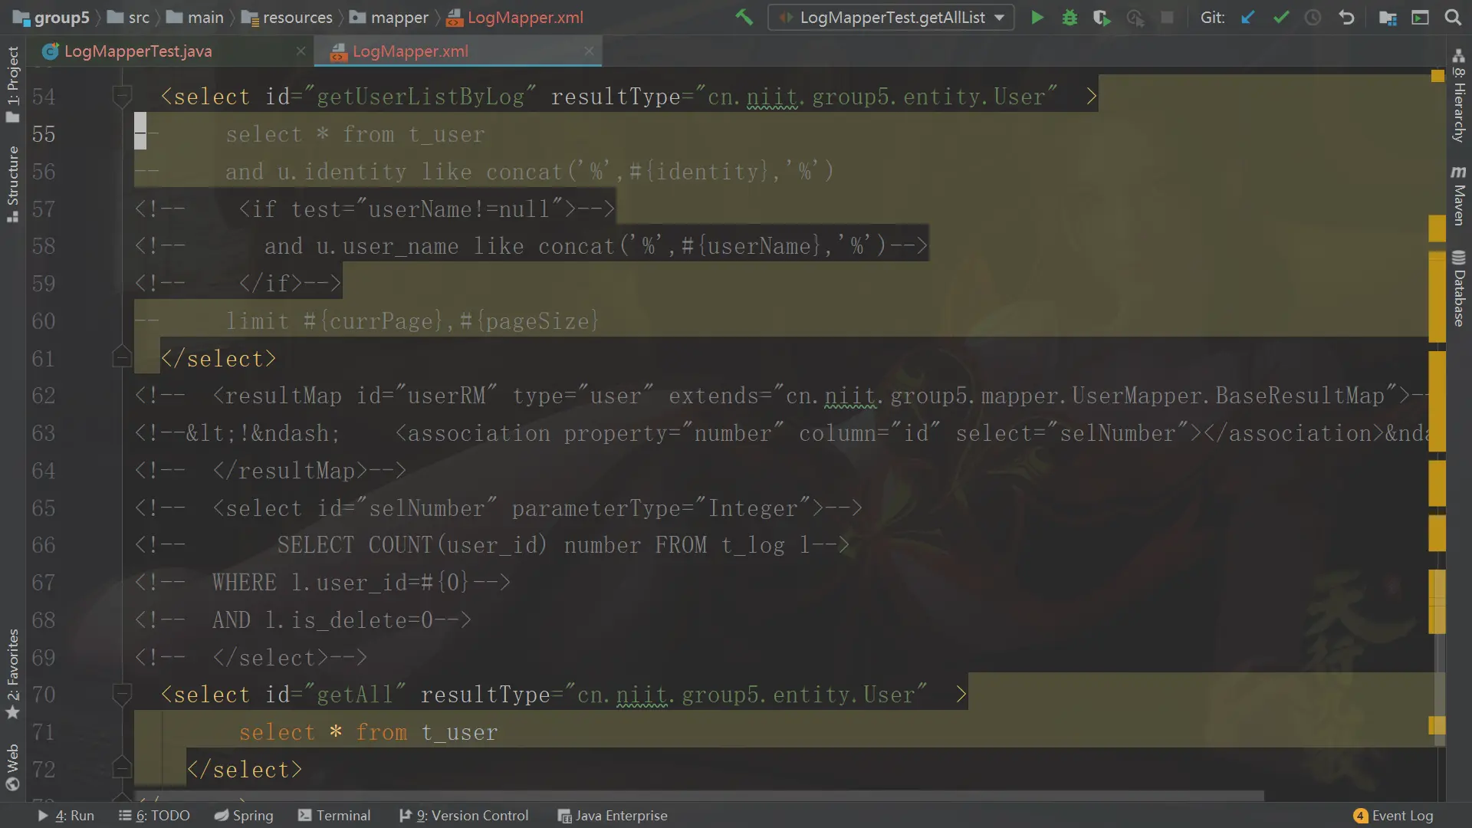This screenshot has width=1472, height=828.
Task: Click the editor horizontal scrollbar
Action: click(698, 796)
